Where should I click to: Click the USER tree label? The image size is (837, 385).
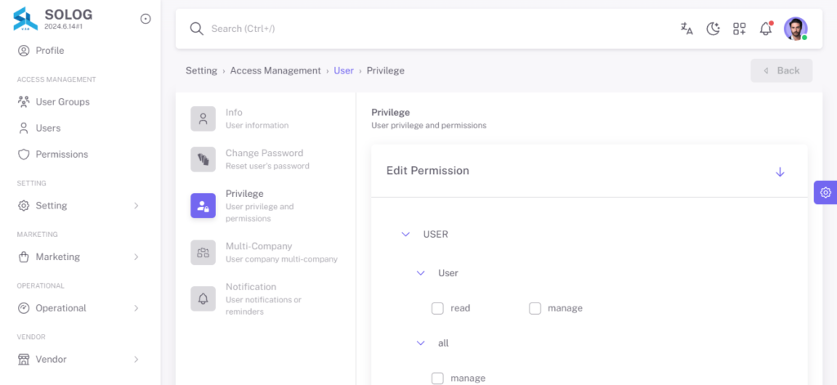pos(436,235)
